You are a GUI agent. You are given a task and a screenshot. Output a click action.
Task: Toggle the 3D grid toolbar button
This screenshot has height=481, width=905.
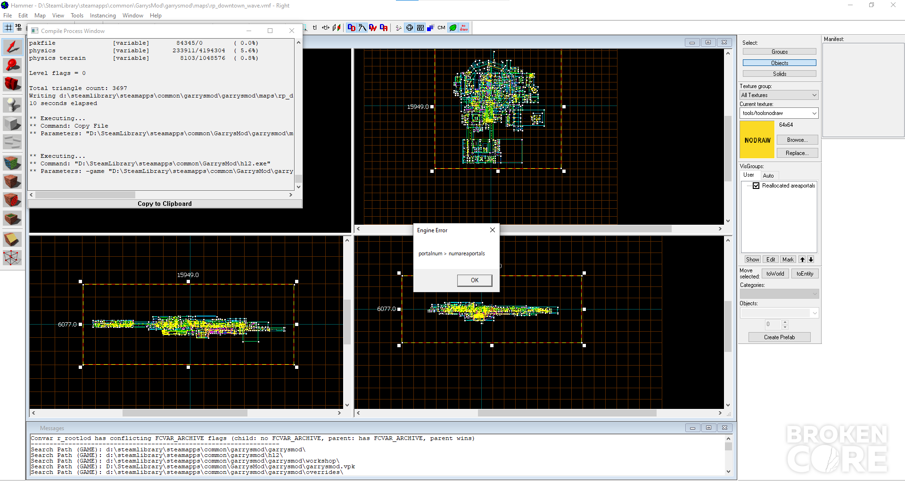[x=19, y=28]
